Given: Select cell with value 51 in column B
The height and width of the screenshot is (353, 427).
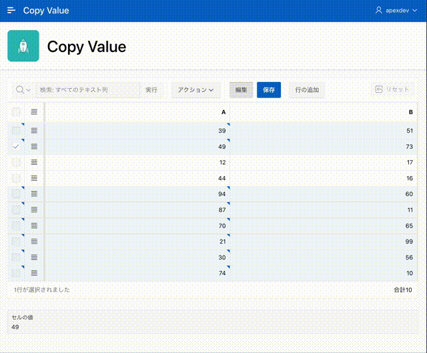Looking at the screenshot, I should point(324,131).
